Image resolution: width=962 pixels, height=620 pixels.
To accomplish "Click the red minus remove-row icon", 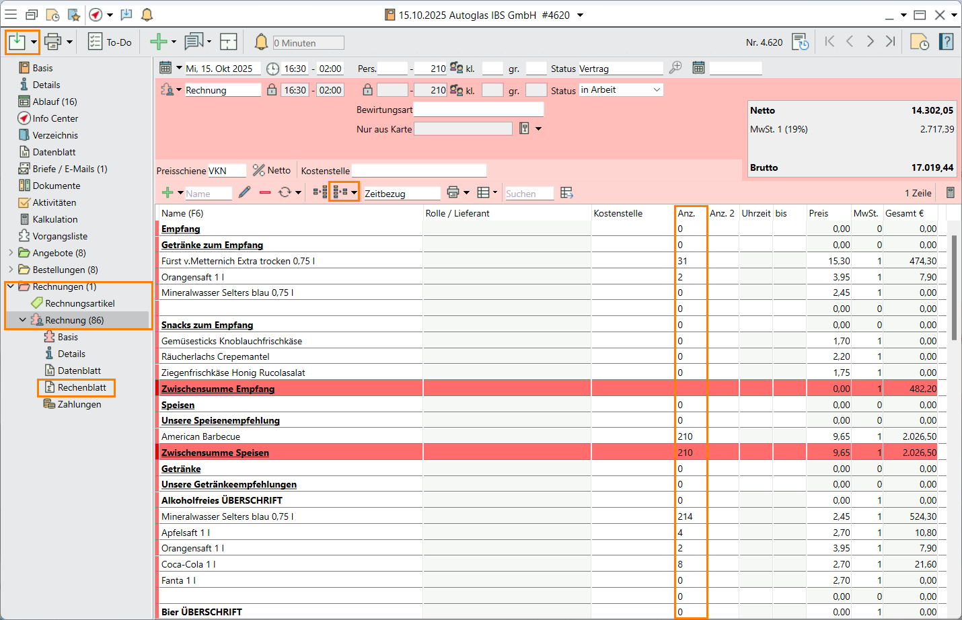I will (265, 193).
